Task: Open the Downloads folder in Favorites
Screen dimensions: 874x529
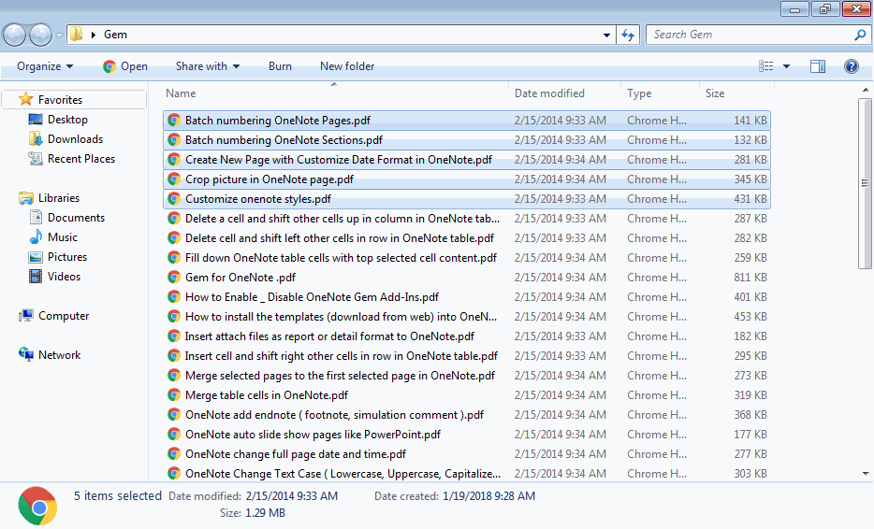Action: pyautogui.click(x=75, y=139)
